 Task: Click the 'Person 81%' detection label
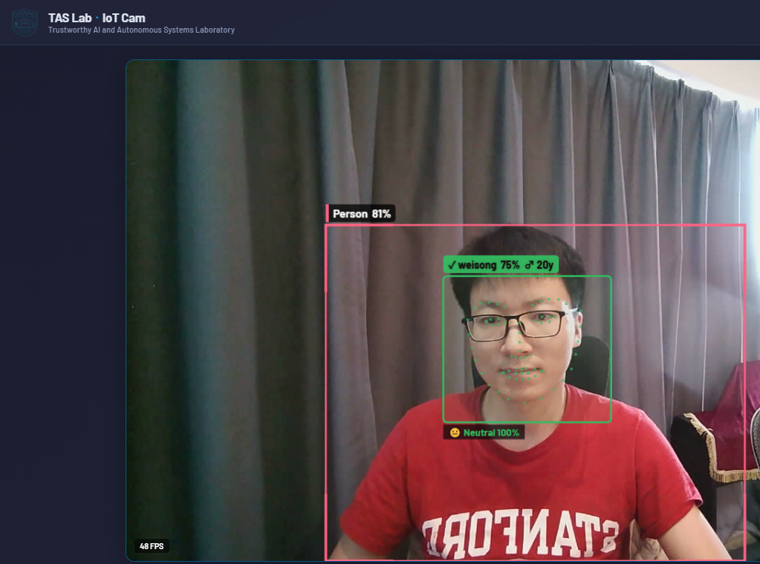(x=360, y=214)
